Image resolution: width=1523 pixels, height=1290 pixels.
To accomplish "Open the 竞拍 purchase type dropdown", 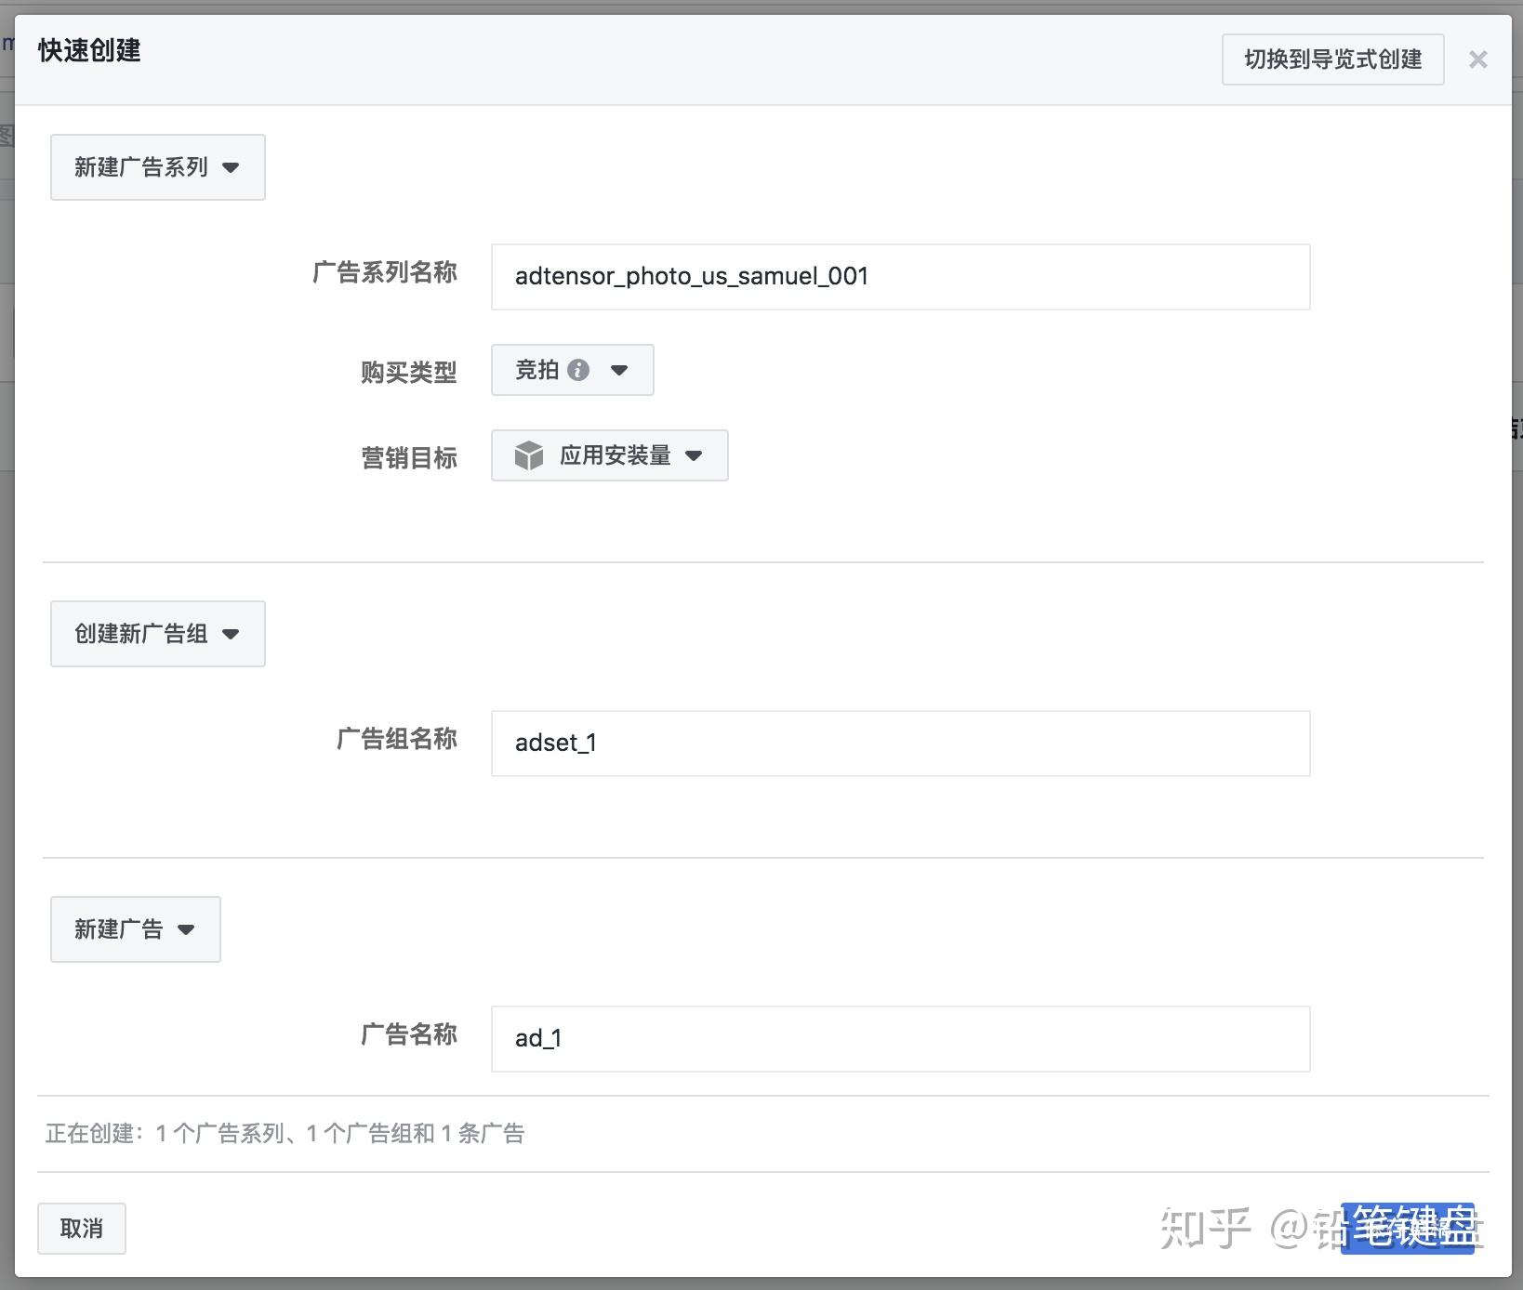I will pyautogui.click(x=572, y=370).
